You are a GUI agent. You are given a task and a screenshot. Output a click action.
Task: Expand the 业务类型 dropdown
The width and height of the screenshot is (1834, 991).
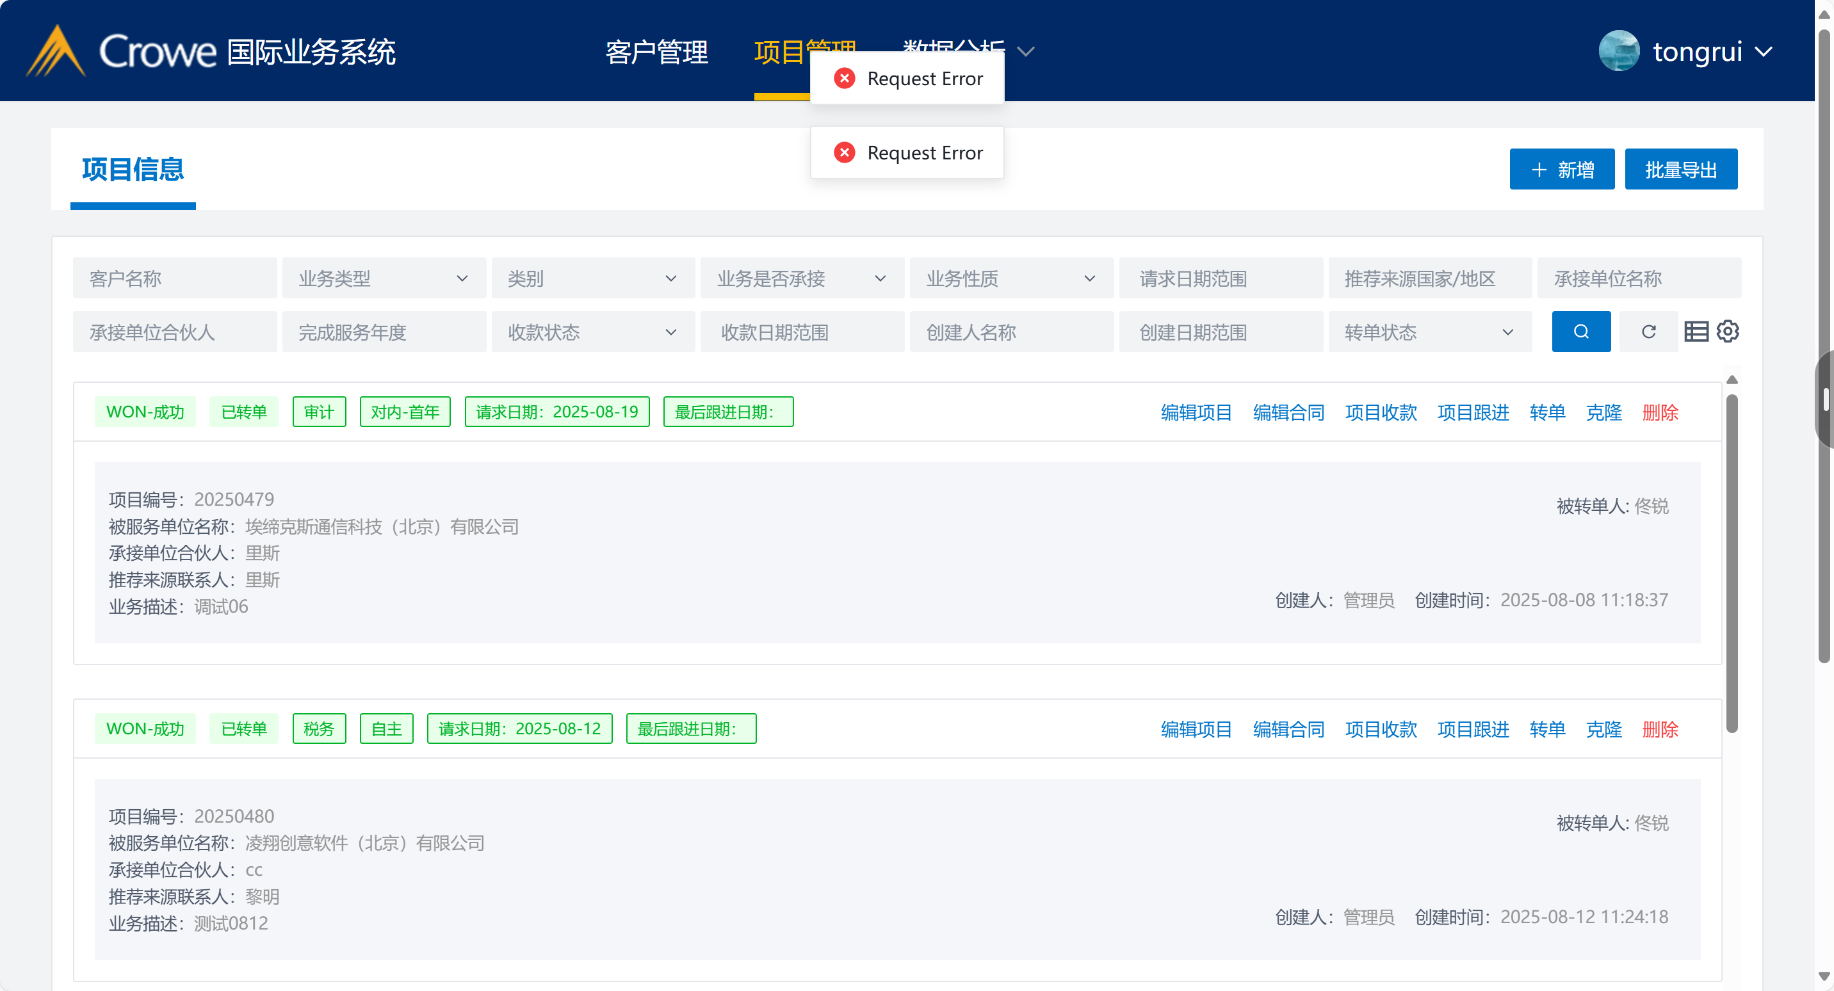pyautogui.click(x=384, y=278)
